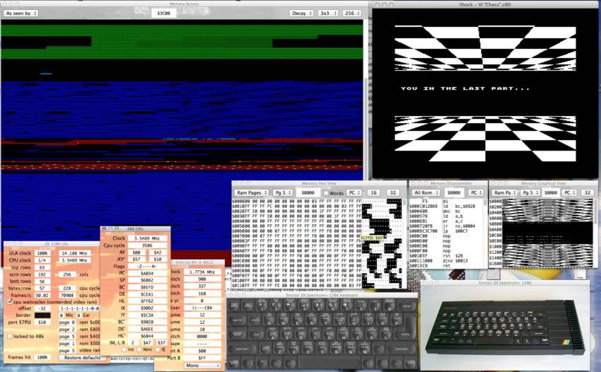Close the Z80 CPU window with red button

coord(104,229)
